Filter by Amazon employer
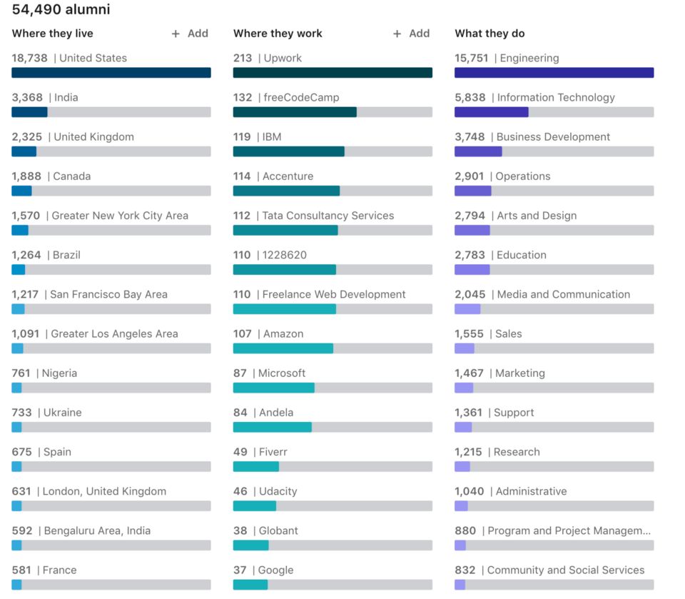Image resolution: width=685 pixels, height=599 pixels. click(332, 348)
